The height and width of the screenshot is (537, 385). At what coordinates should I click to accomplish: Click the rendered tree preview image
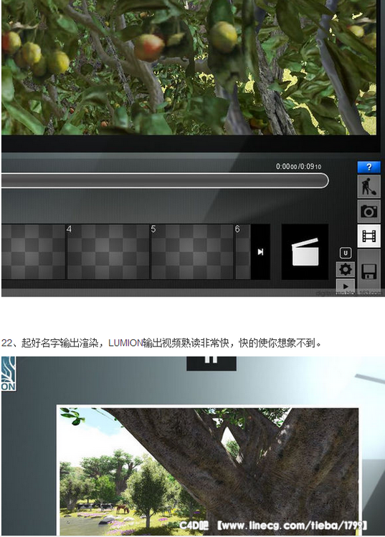(208, 469)
